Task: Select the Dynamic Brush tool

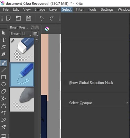Action: tap(3, 120)
